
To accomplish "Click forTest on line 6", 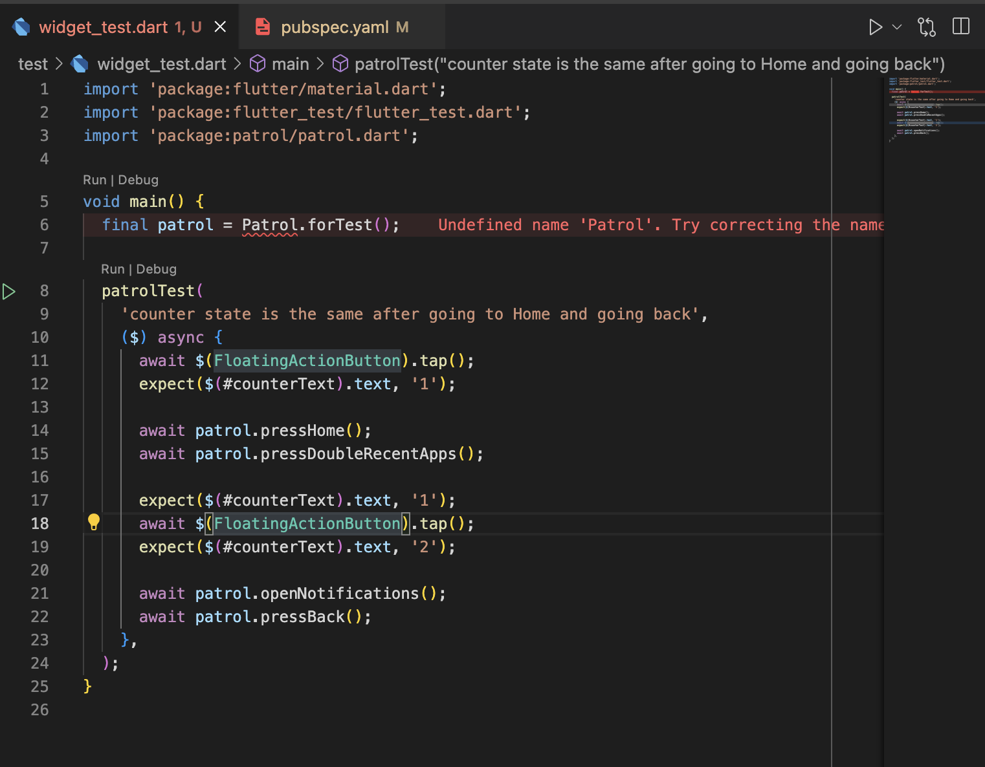I will 340,225.
